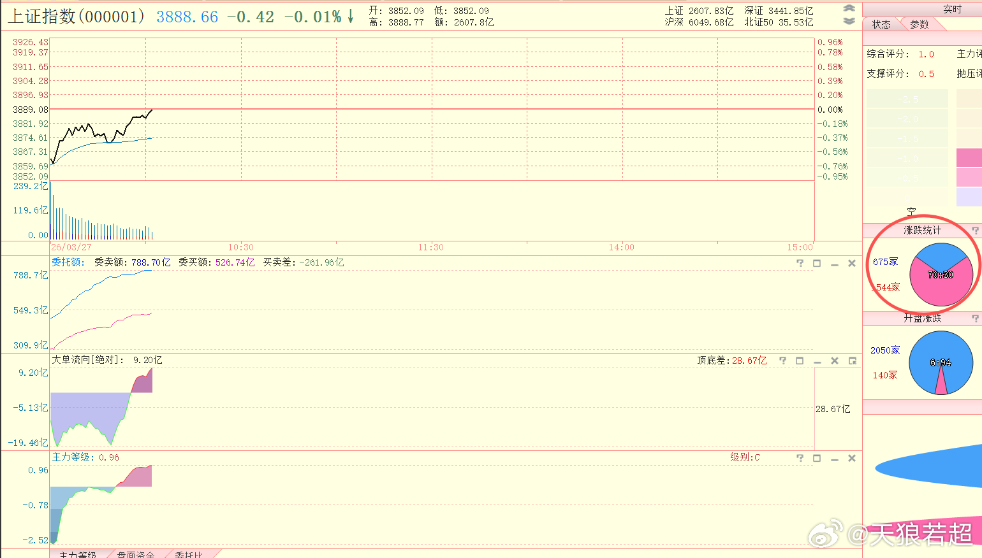
Task: Click the 顶底差:28.67亿 value
Action: click(x=732, y=361)
